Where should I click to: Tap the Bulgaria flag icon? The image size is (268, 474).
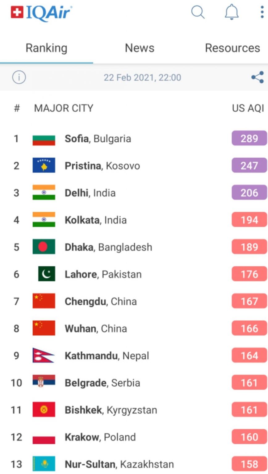[44, 139]
